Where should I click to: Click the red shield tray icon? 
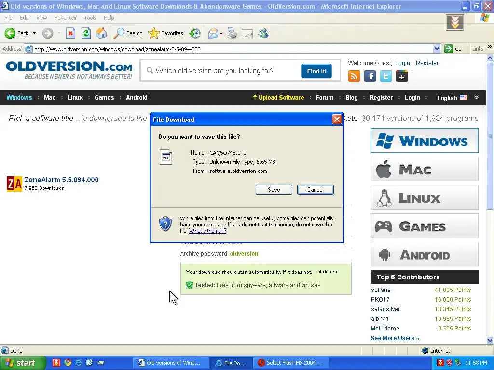coord(449,363)
